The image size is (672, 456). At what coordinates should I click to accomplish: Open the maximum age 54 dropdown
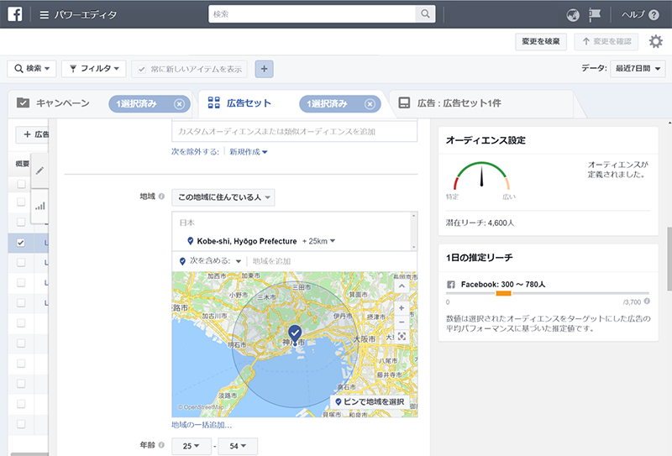pyautogui.click(x=238, y=446)
